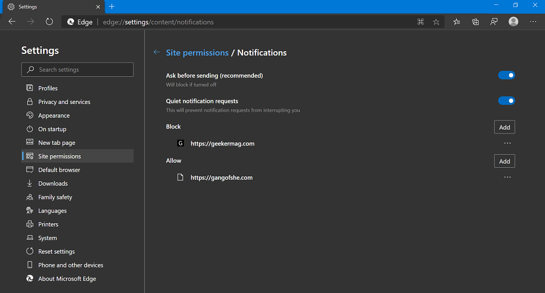
Task: Open On startup settings
Action: tap(77, 129)
